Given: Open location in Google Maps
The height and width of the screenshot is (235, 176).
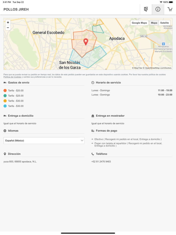Looking at the screenshot, I should click(139, 23).
